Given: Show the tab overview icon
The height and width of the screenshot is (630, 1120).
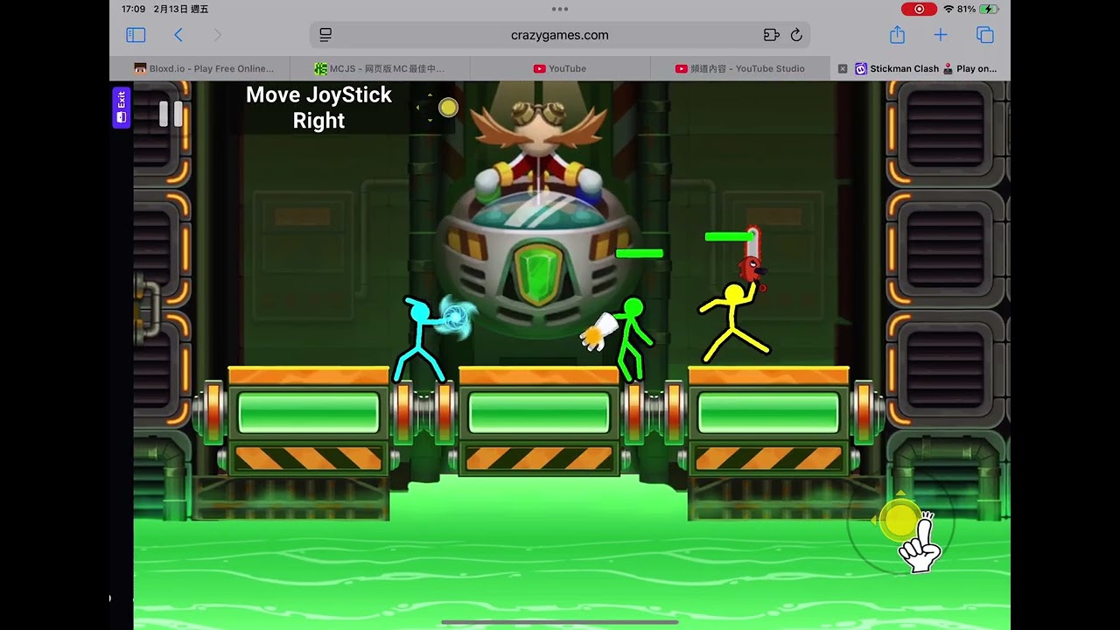Looking at the screenshot, I should point(985,35).
